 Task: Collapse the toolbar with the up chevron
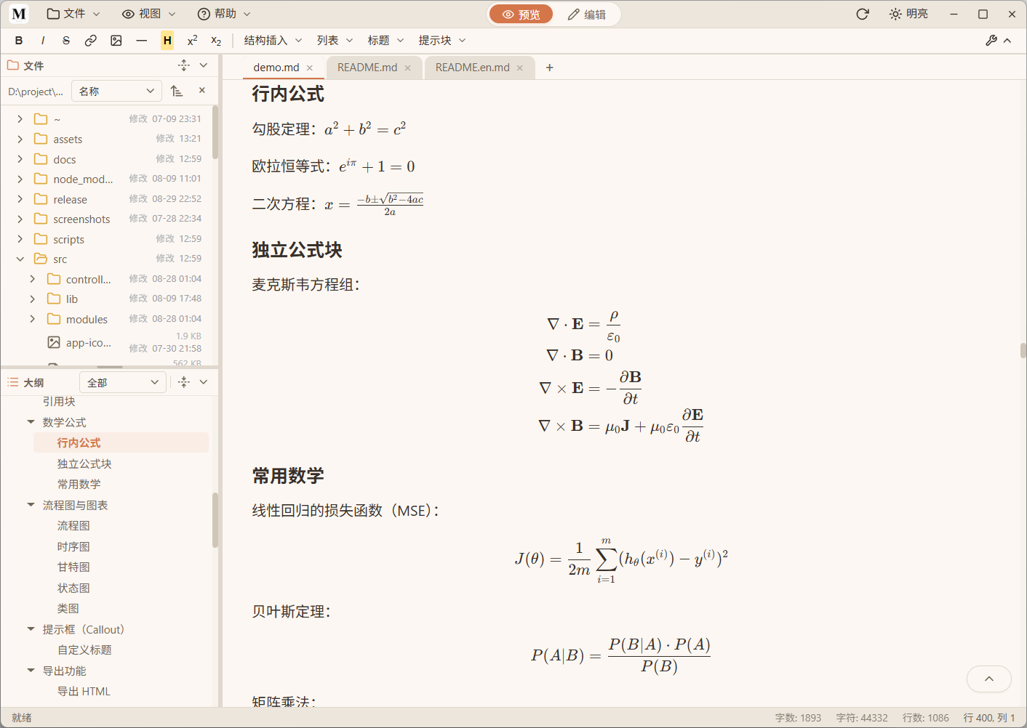click(x=1007, y=41)
